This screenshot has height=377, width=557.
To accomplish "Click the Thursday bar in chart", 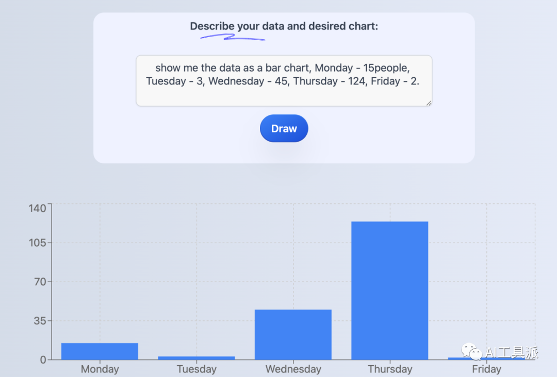I will click(390, 290).
